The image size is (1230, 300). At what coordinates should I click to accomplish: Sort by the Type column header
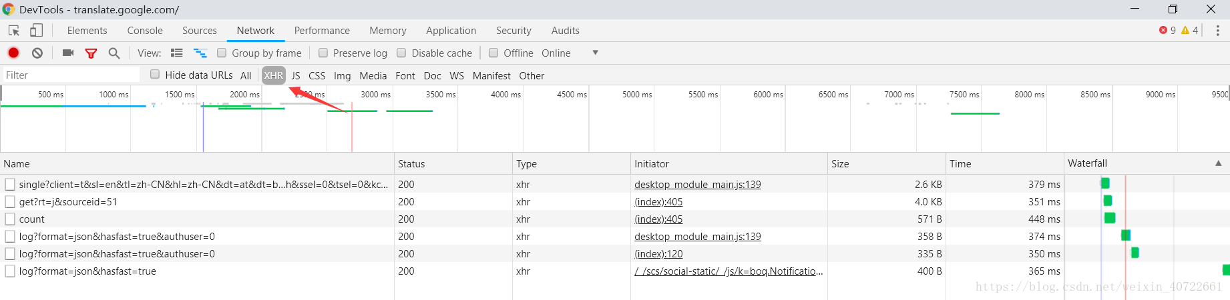point(572,164)
